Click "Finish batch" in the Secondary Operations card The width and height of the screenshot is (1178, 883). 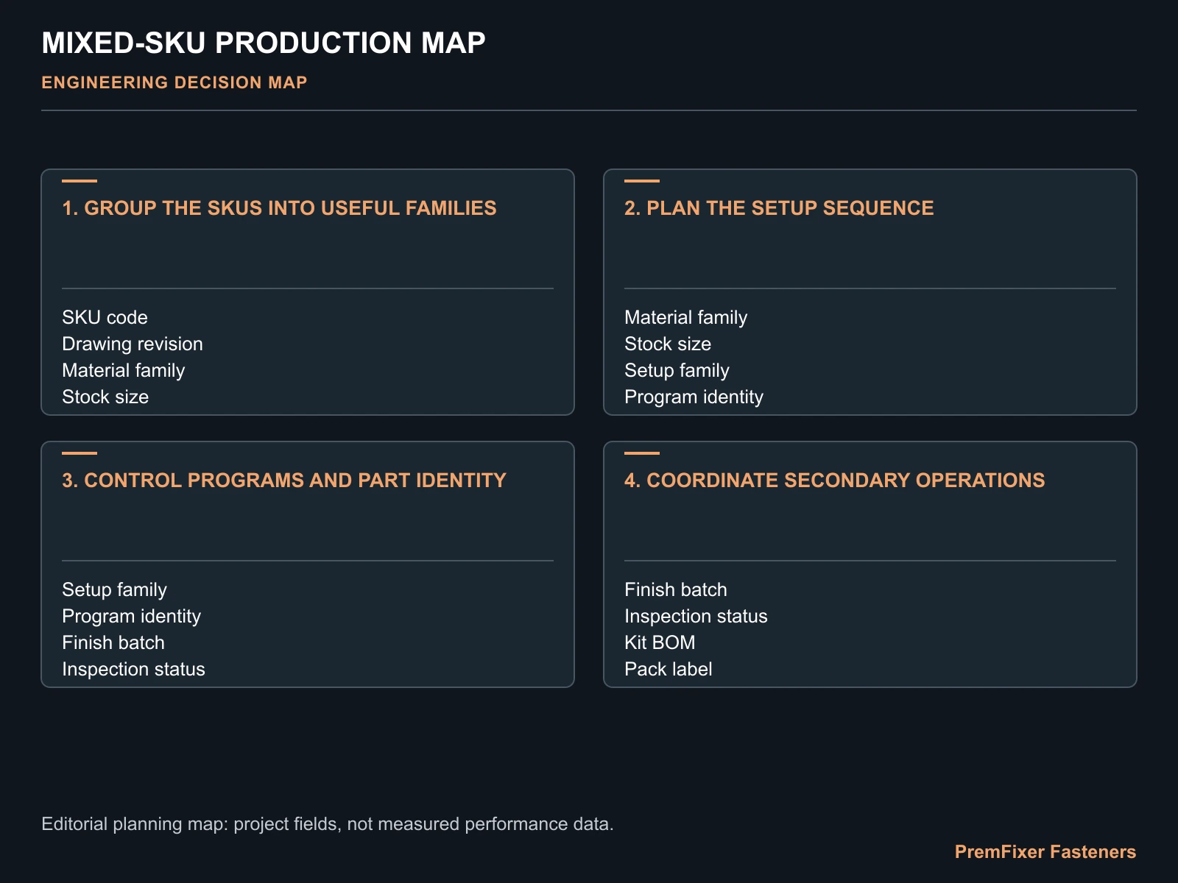click(x=676, y=589)
